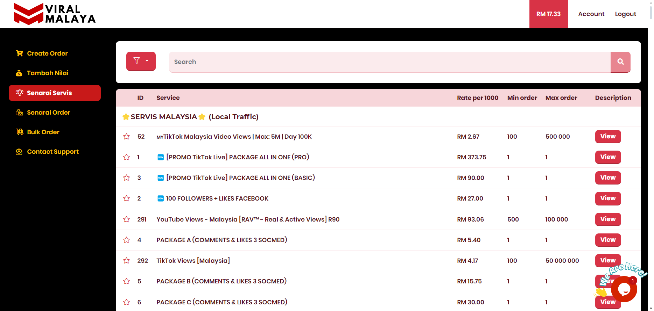This screenshot has width=654, height=311.
Task: View description of PACKAGE A
Action: [608, 240]
